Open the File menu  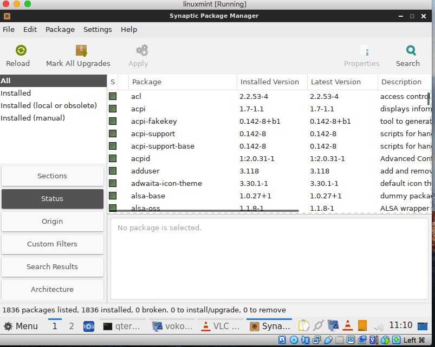(9, 29)
